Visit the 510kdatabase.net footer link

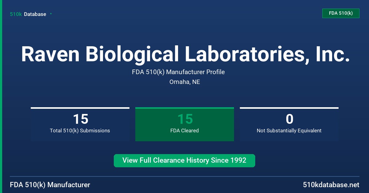coord(331,185)
